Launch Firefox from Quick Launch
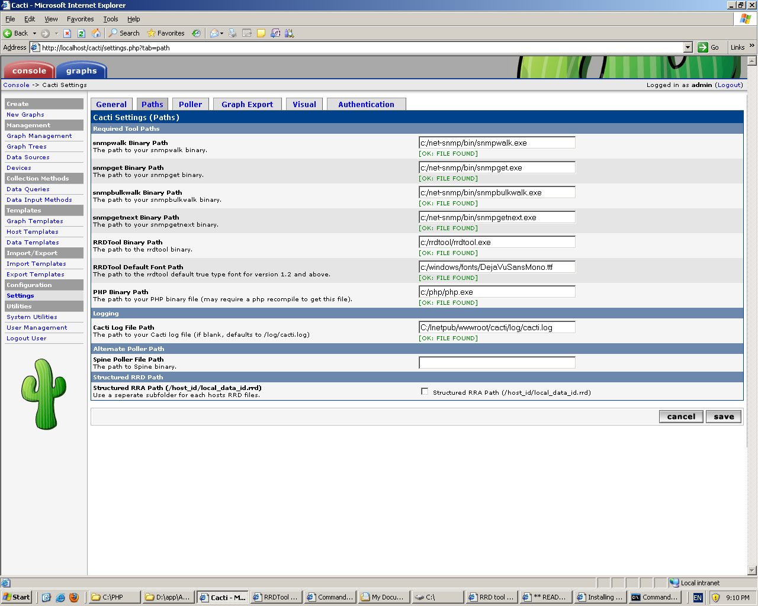 pos(73,597)
